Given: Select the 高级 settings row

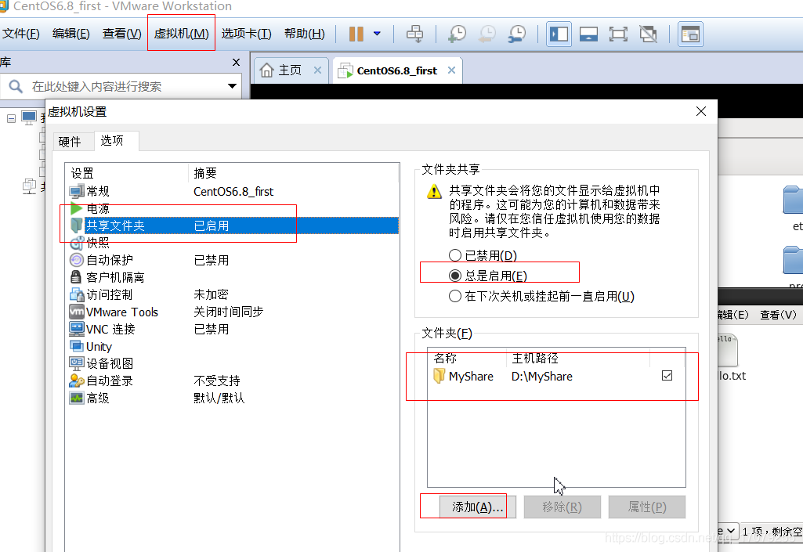Looking at the screenshot, I should [x=233, y=399].
